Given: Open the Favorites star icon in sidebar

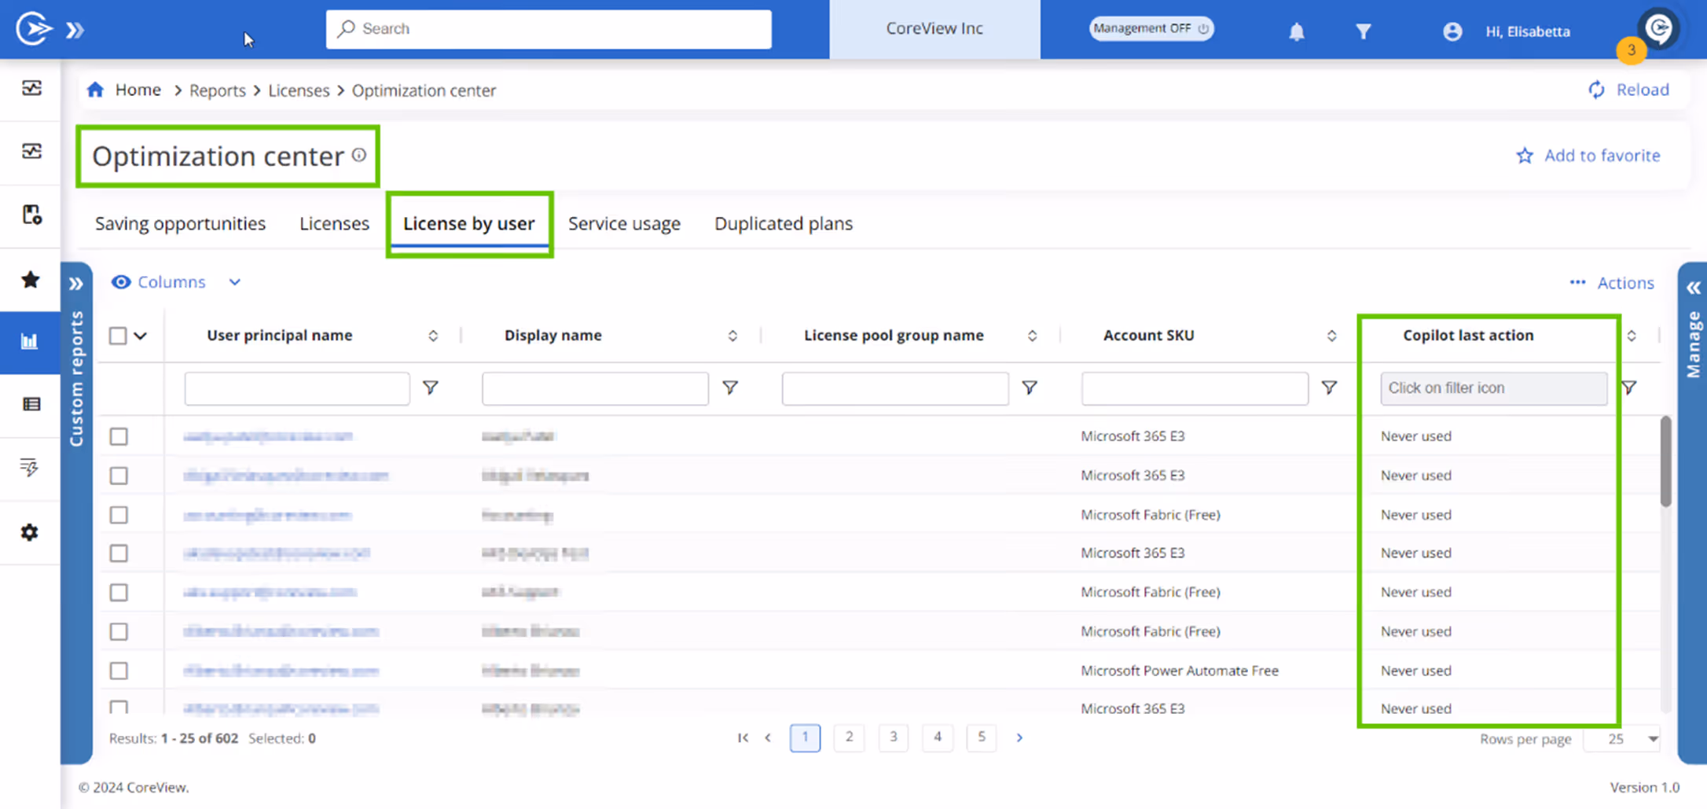Looking at the screenshot, I should (30, 280).
